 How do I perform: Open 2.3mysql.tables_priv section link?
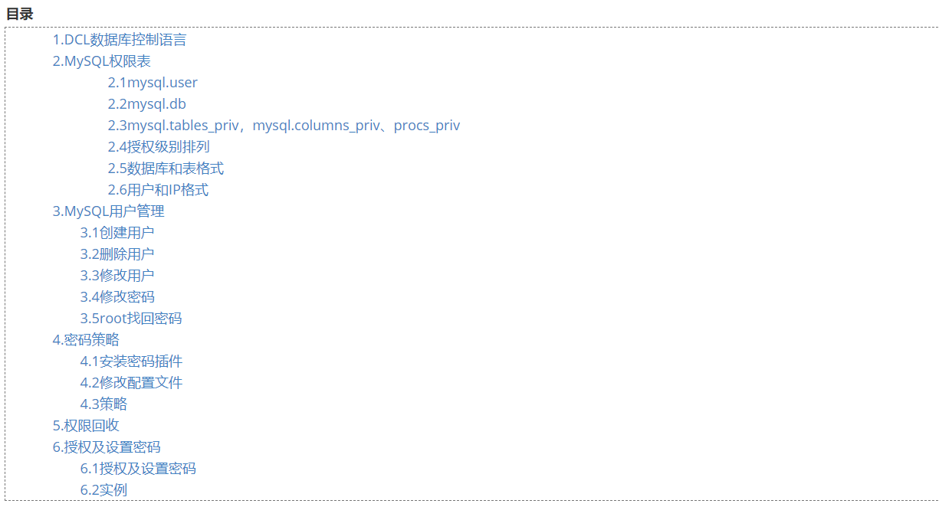click(284, 126)
